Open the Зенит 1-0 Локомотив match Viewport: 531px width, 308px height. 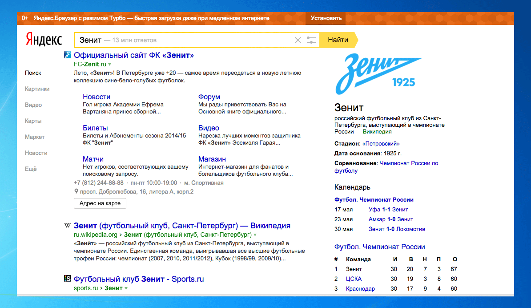click(x=397, y=229)
